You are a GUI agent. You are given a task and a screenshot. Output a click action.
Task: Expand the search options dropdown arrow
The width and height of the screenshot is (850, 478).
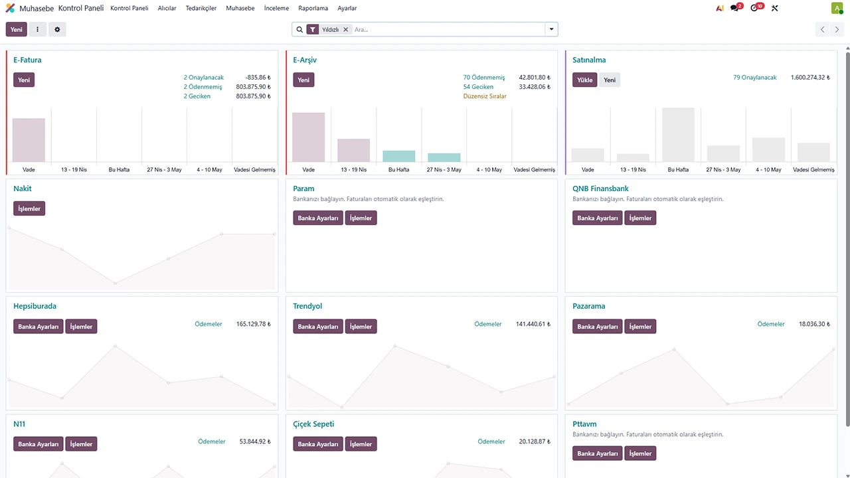(x=551, y=29)
